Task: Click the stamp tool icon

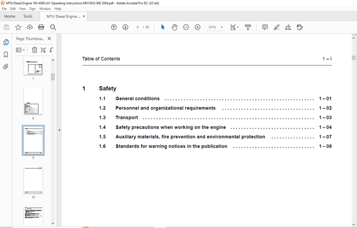Action: [x=299, y=27]
